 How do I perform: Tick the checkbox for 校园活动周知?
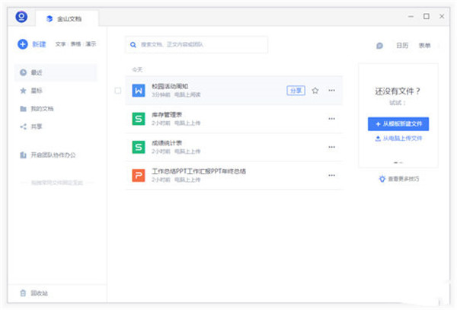coord(118,91)
